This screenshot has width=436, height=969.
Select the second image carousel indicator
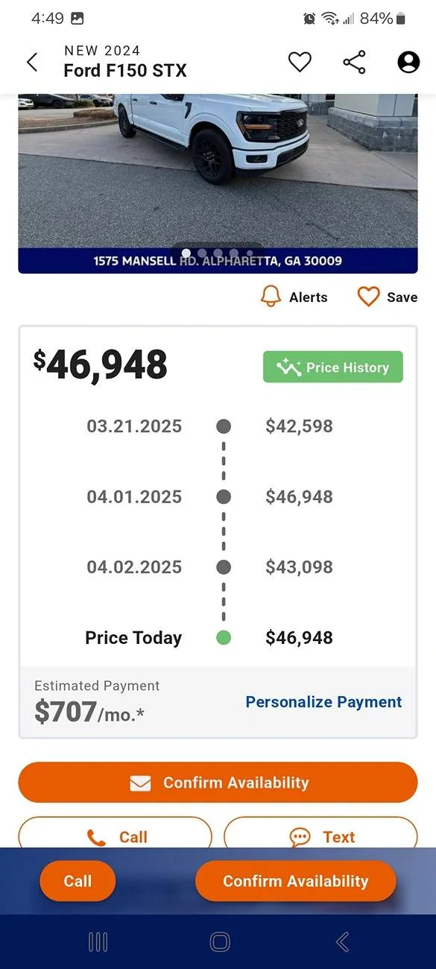[x=202, y=253]
